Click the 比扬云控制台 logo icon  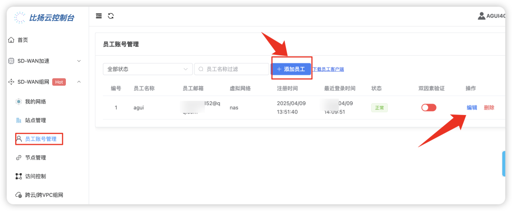pyautogui.click(x=20, y=18)
